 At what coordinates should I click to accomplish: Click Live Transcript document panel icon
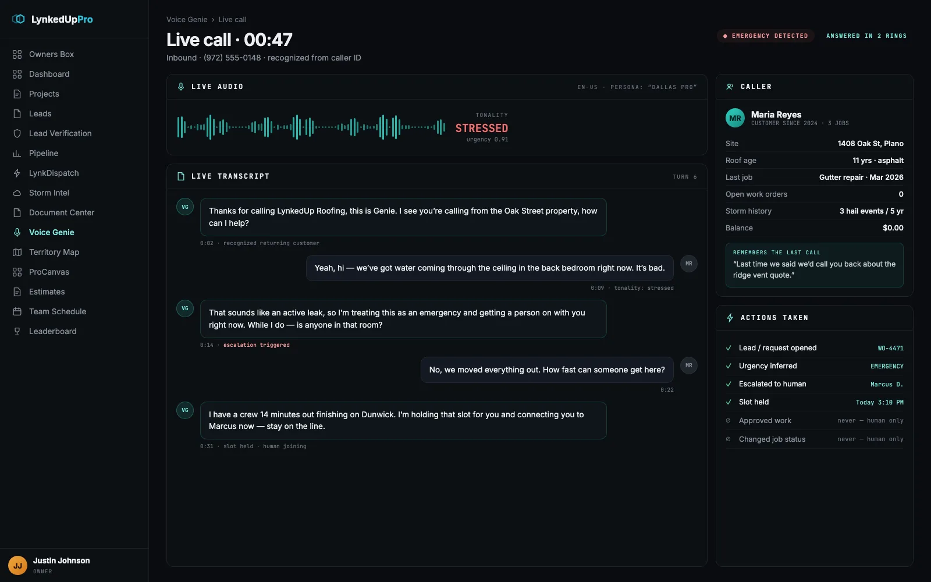coord(180,176)
